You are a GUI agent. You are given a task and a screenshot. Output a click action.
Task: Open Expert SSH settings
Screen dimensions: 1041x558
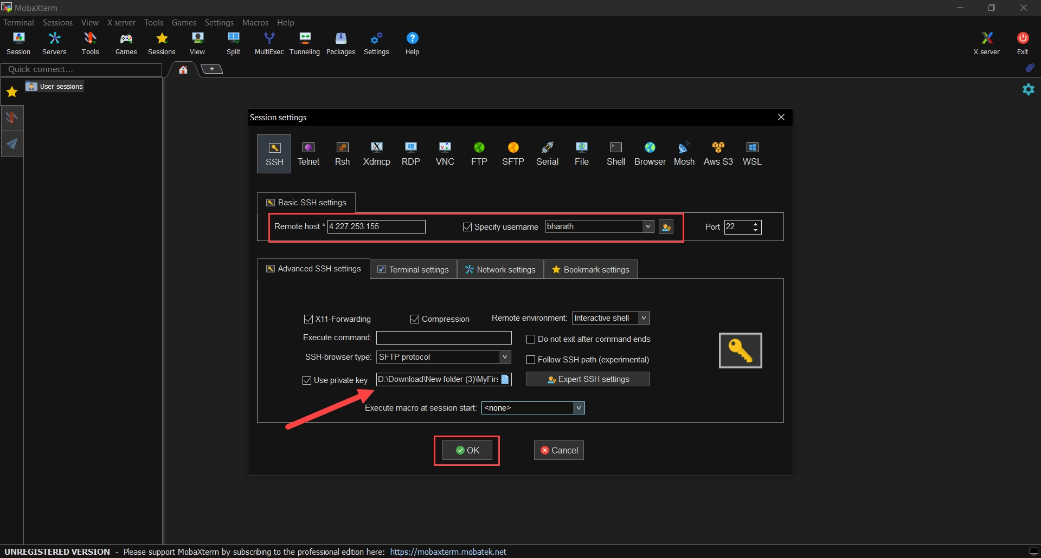[588, 379]
